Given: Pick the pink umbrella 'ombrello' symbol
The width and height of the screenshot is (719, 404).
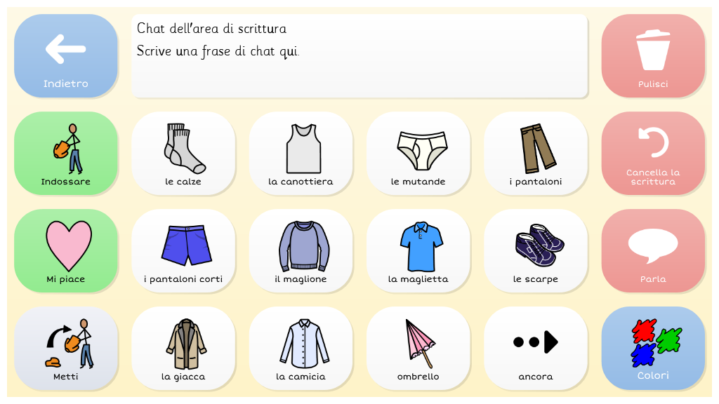Looking at the screenshot, I should 418,349.
